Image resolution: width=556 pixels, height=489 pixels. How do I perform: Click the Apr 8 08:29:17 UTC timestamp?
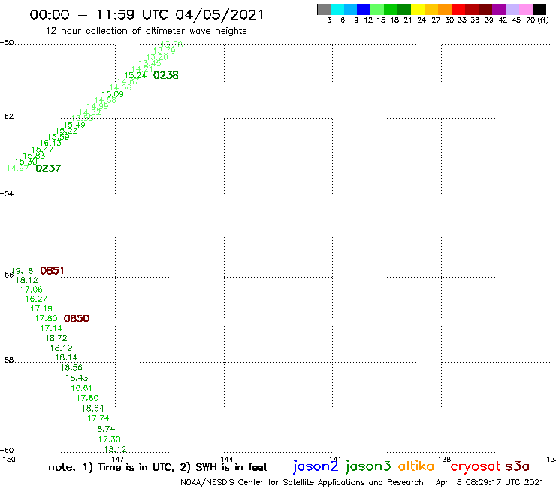489,482
